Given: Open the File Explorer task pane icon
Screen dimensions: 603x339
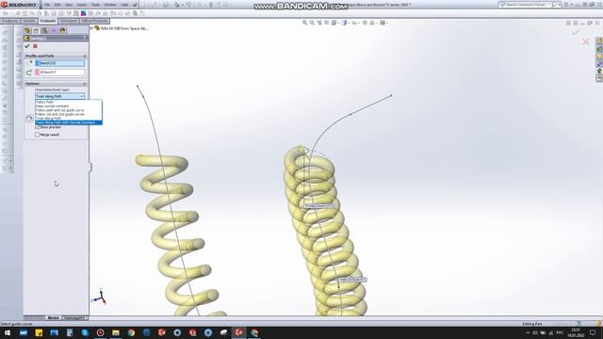Looking at the screenshot, I should click(x=599, y=56).
